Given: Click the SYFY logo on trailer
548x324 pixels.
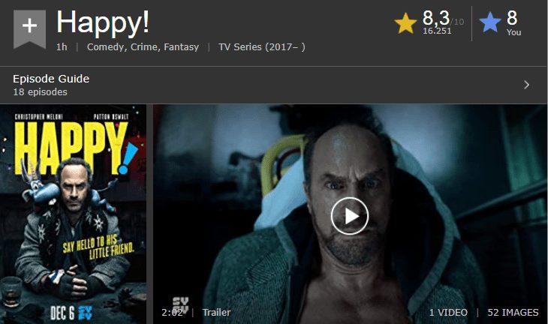Looking at the screenshot, I should (x=181, y=304).
